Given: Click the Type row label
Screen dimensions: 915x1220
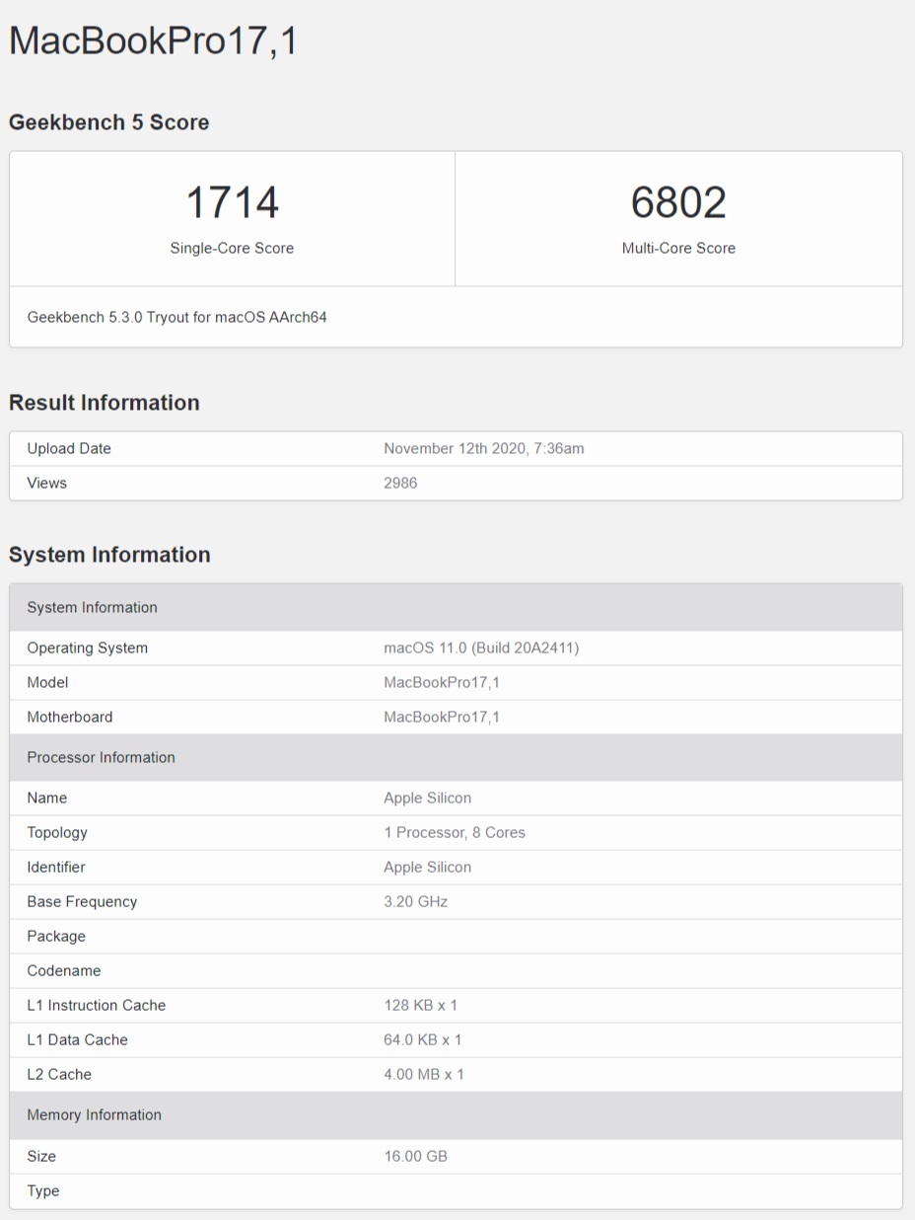Looking at the screenshot, I should coord(43,1190).
